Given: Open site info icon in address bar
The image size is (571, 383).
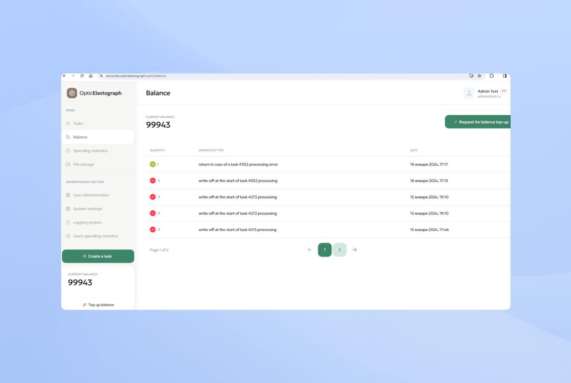Looking at the screenshot, I should coord(101,76).
